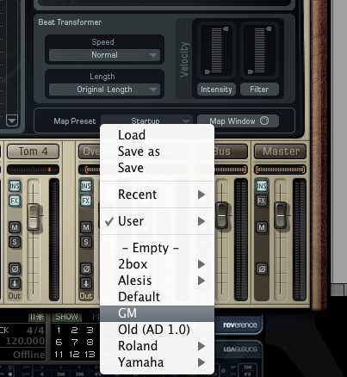Viewport: 347px width, 377px height.
Task: Open the Tom 4 INS insert button
Action: 15,186
